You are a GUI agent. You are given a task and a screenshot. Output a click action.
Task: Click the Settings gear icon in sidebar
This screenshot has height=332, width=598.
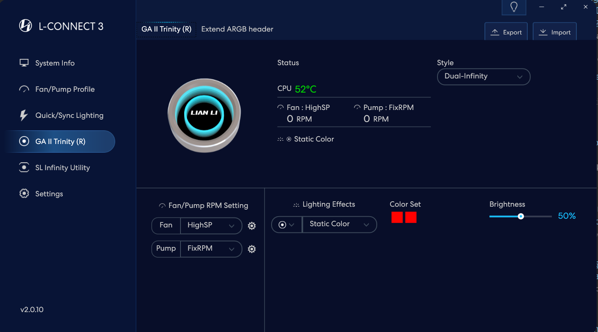click(x=24, y=194)
